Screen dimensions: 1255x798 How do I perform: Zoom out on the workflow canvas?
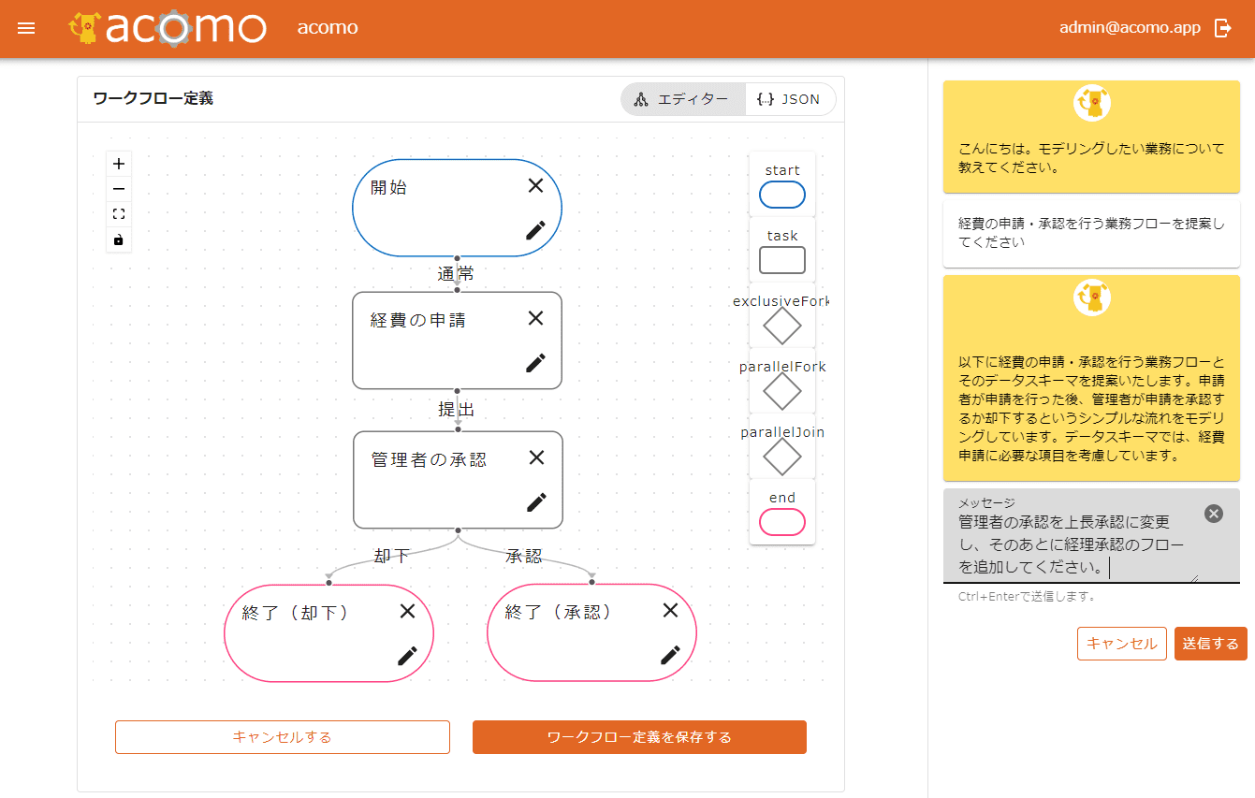(119, 189)
